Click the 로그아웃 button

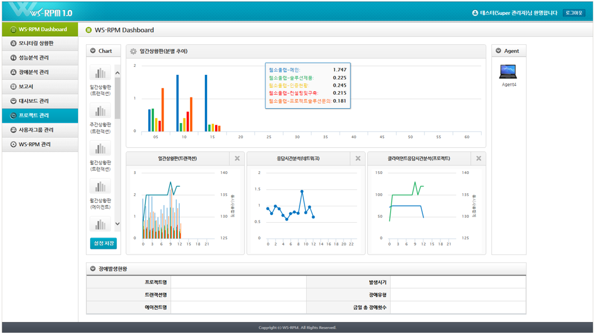tap(573, 13)
